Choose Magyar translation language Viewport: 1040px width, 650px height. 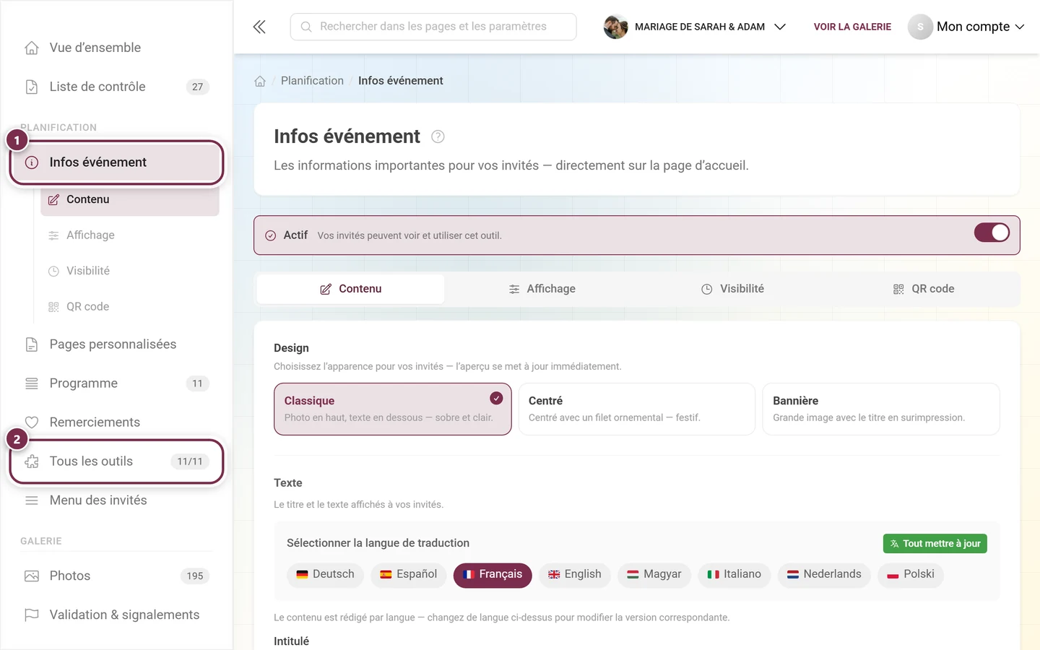[654, 575]
